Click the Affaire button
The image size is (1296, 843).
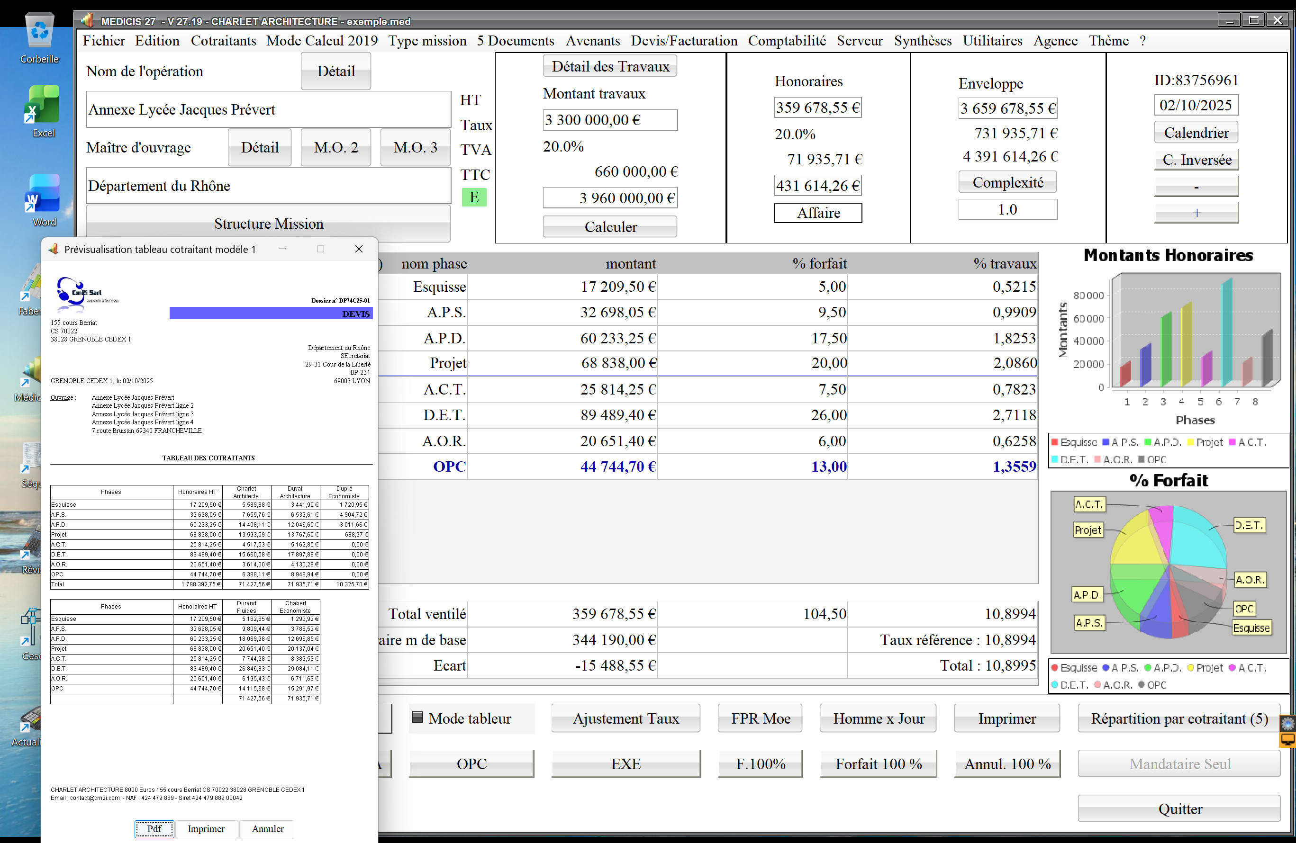[818, 213]
